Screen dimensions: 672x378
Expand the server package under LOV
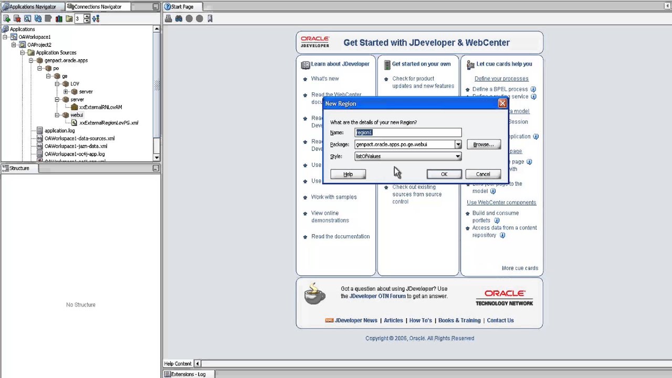point(66,92)
